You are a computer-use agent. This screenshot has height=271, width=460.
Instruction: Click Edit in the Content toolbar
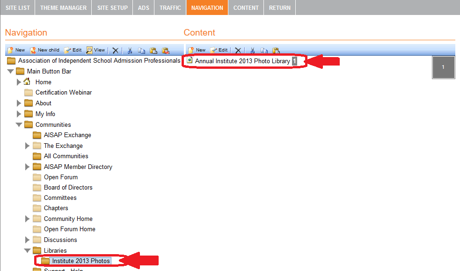pyautogui.click(x=219, y=50)
